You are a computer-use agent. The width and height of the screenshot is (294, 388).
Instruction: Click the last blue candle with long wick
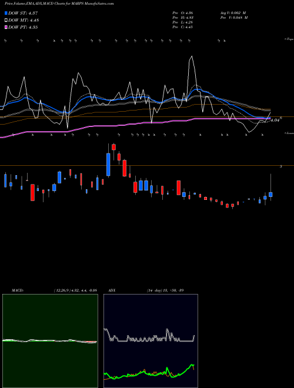click(270, 195)
